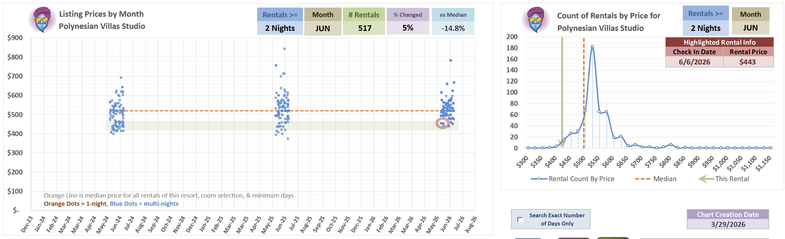Image resolution: width=785 pixels, height=239 pixels.
Task: Click the Rental Count By Price legend marker
Action: (539, 179)
